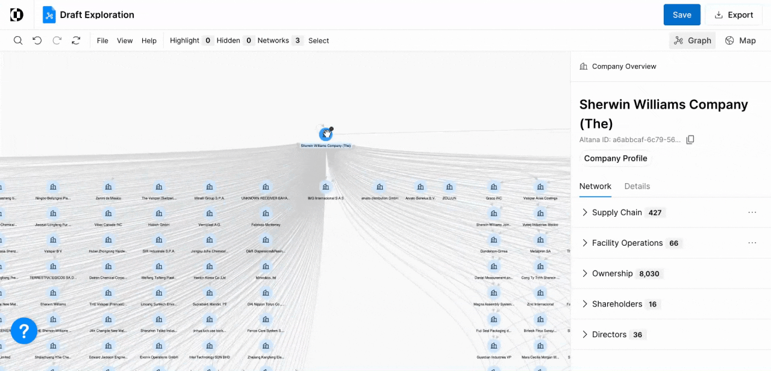Click the redo arrow icon
771x371 pixels.
[57, 40]
